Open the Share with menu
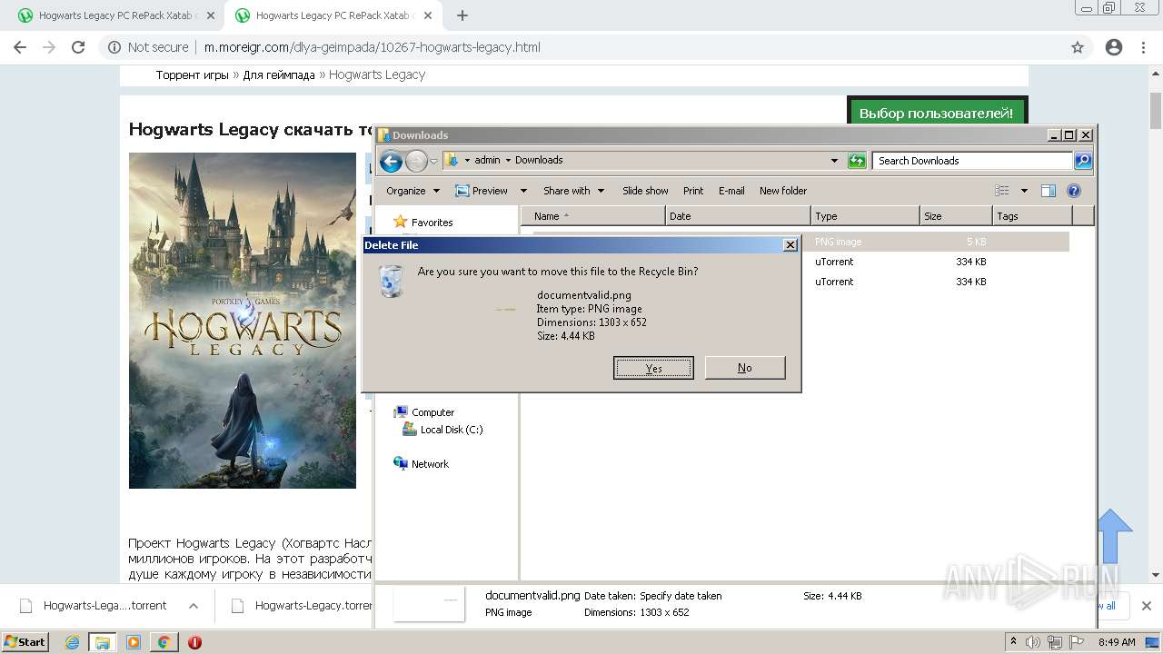The width and height of the screenshot is (1163, 654). [574, 191]
